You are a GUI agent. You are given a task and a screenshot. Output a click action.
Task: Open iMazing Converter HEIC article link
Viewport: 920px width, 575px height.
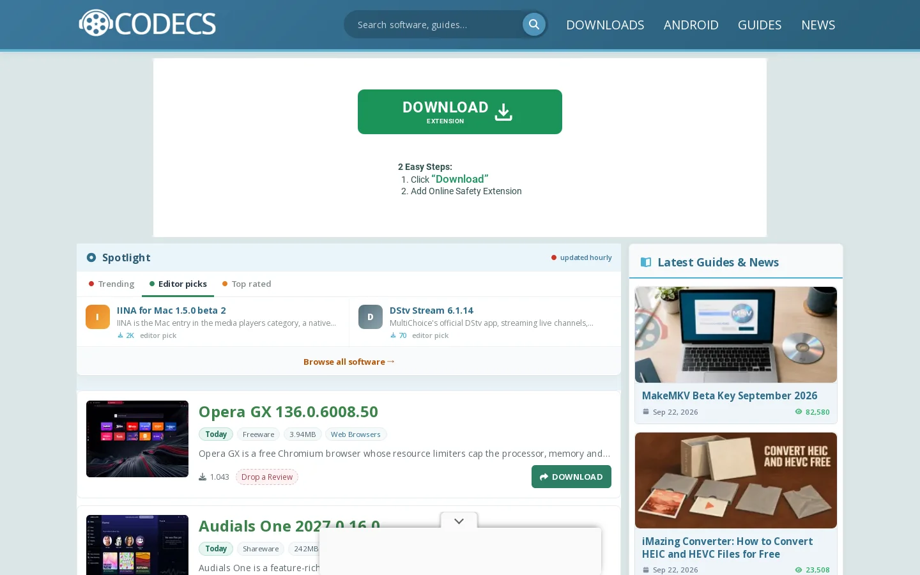click(x=727, y=548)
